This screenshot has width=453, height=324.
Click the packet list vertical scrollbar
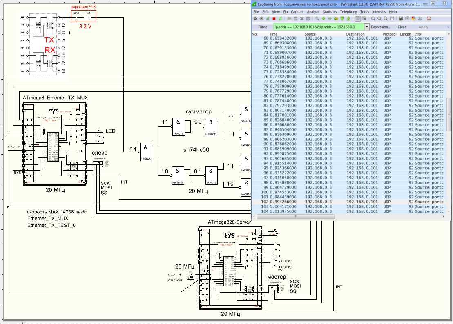(449, 122)
